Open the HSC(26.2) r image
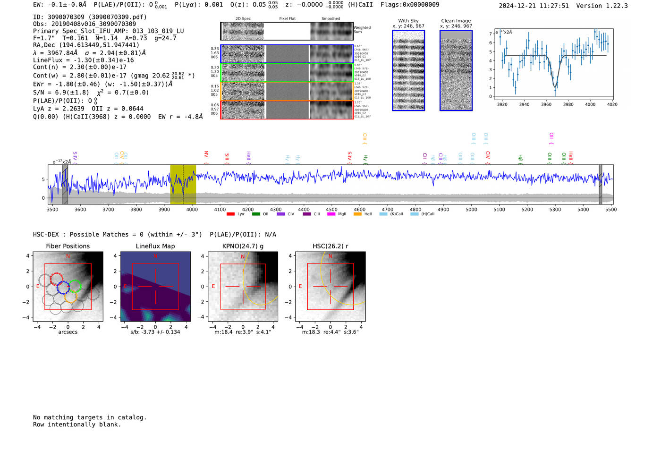This screenshot has width=661, height=450. 330,287
